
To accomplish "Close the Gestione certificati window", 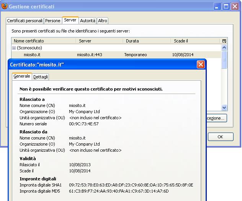I will click(235, 6).
